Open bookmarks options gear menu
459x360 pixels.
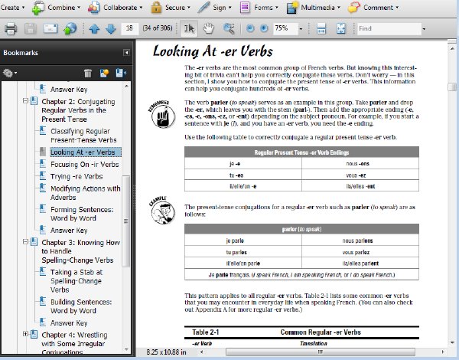coord(9,73)
